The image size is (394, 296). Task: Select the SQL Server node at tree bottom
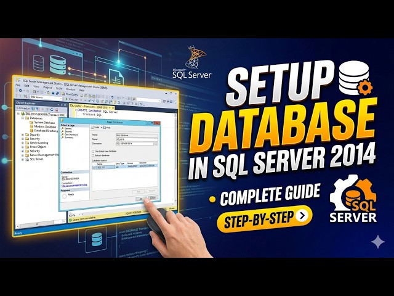34,159
